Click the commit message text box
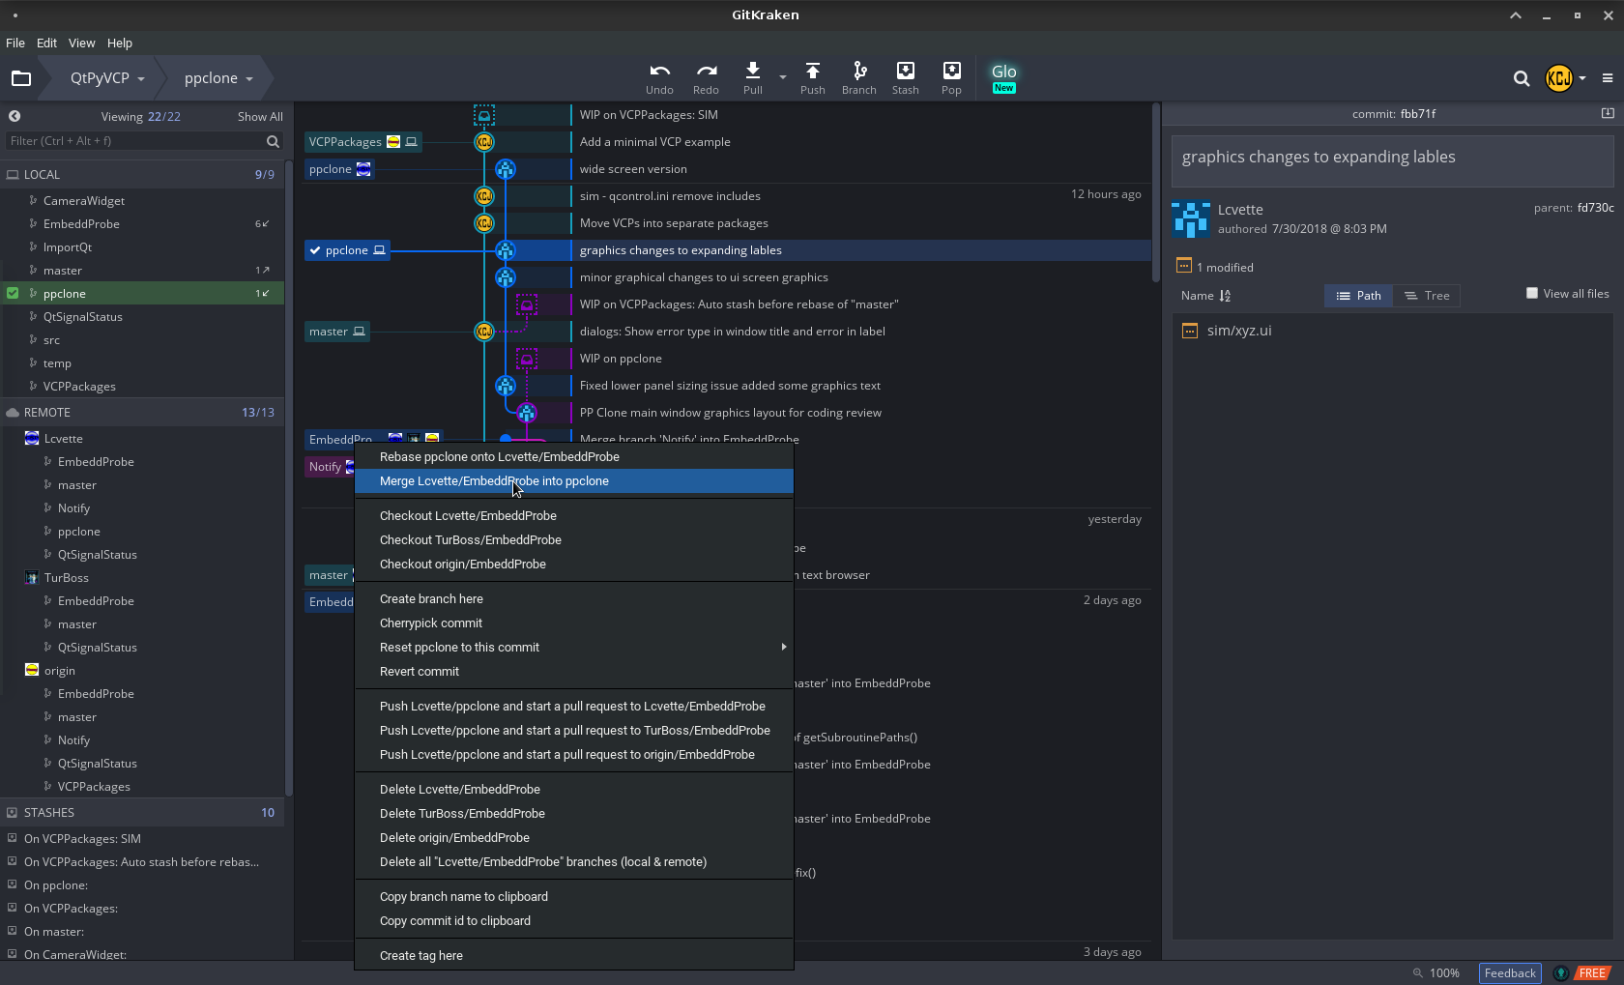The height and width of the screenshot is (985, 1624). pos(1392,160)
